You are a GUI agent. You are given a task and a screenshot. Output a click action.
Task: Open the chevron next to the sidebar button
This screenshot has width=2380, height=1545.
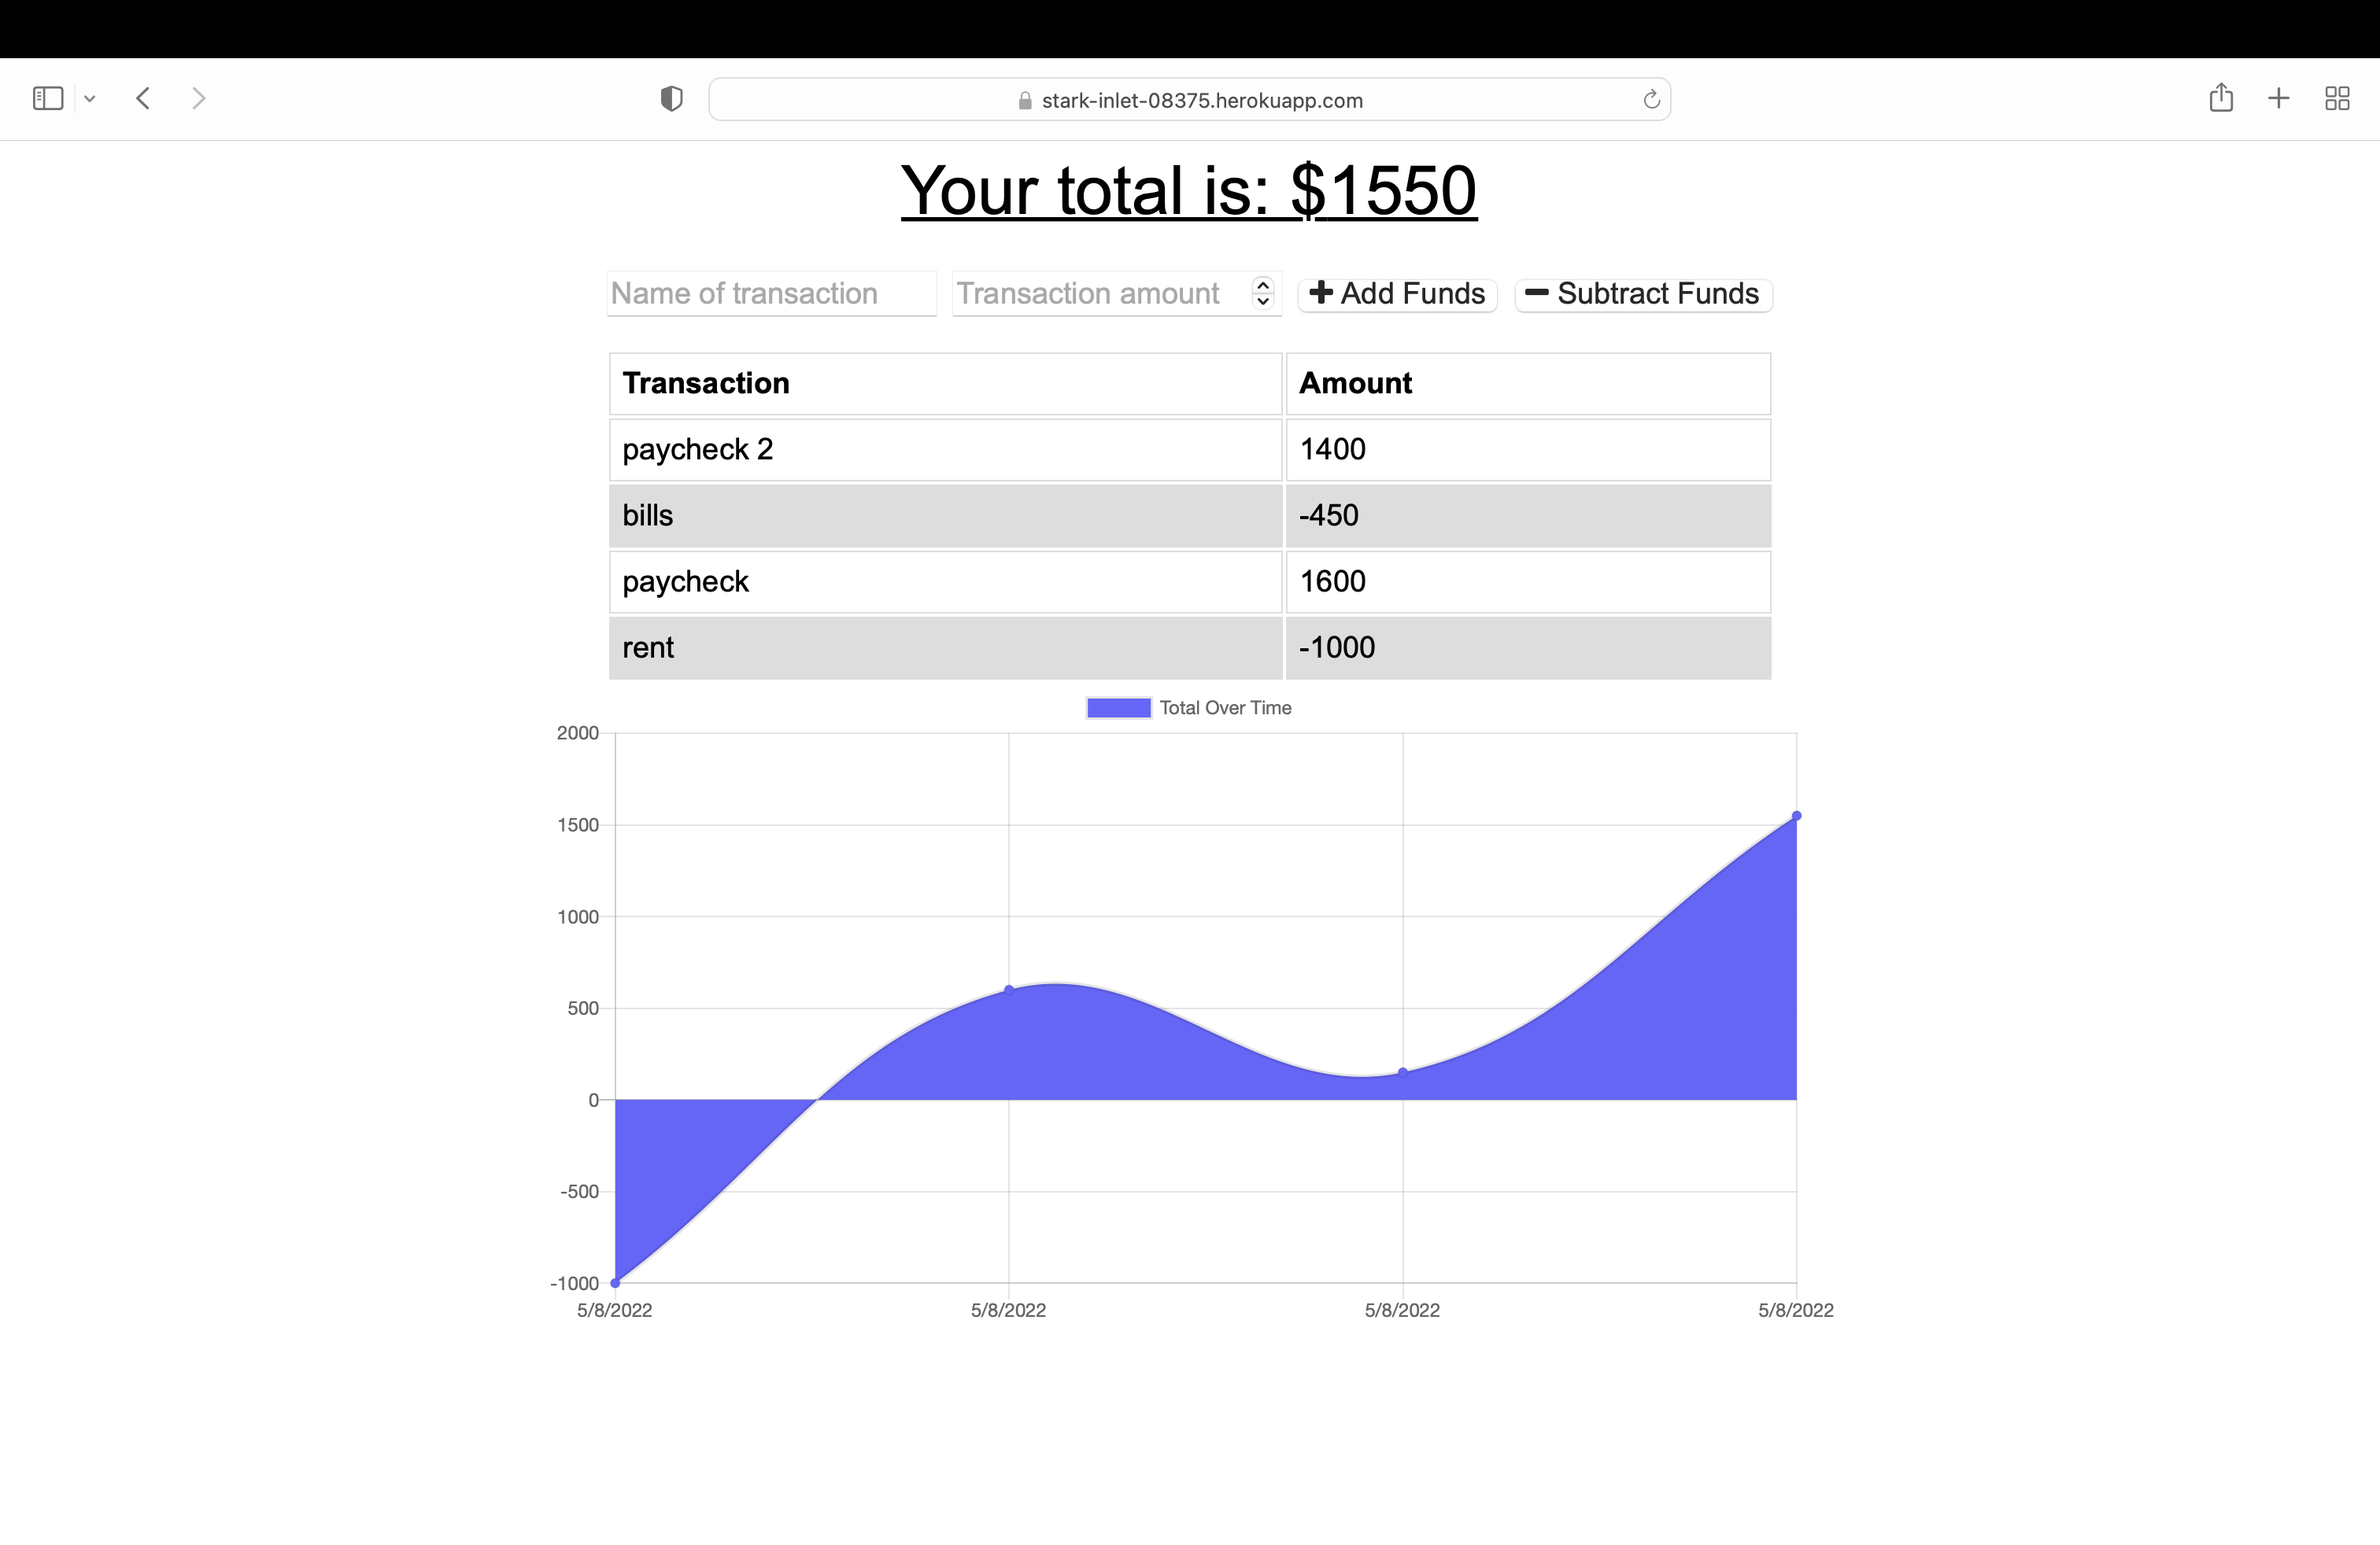pos(91,98)
